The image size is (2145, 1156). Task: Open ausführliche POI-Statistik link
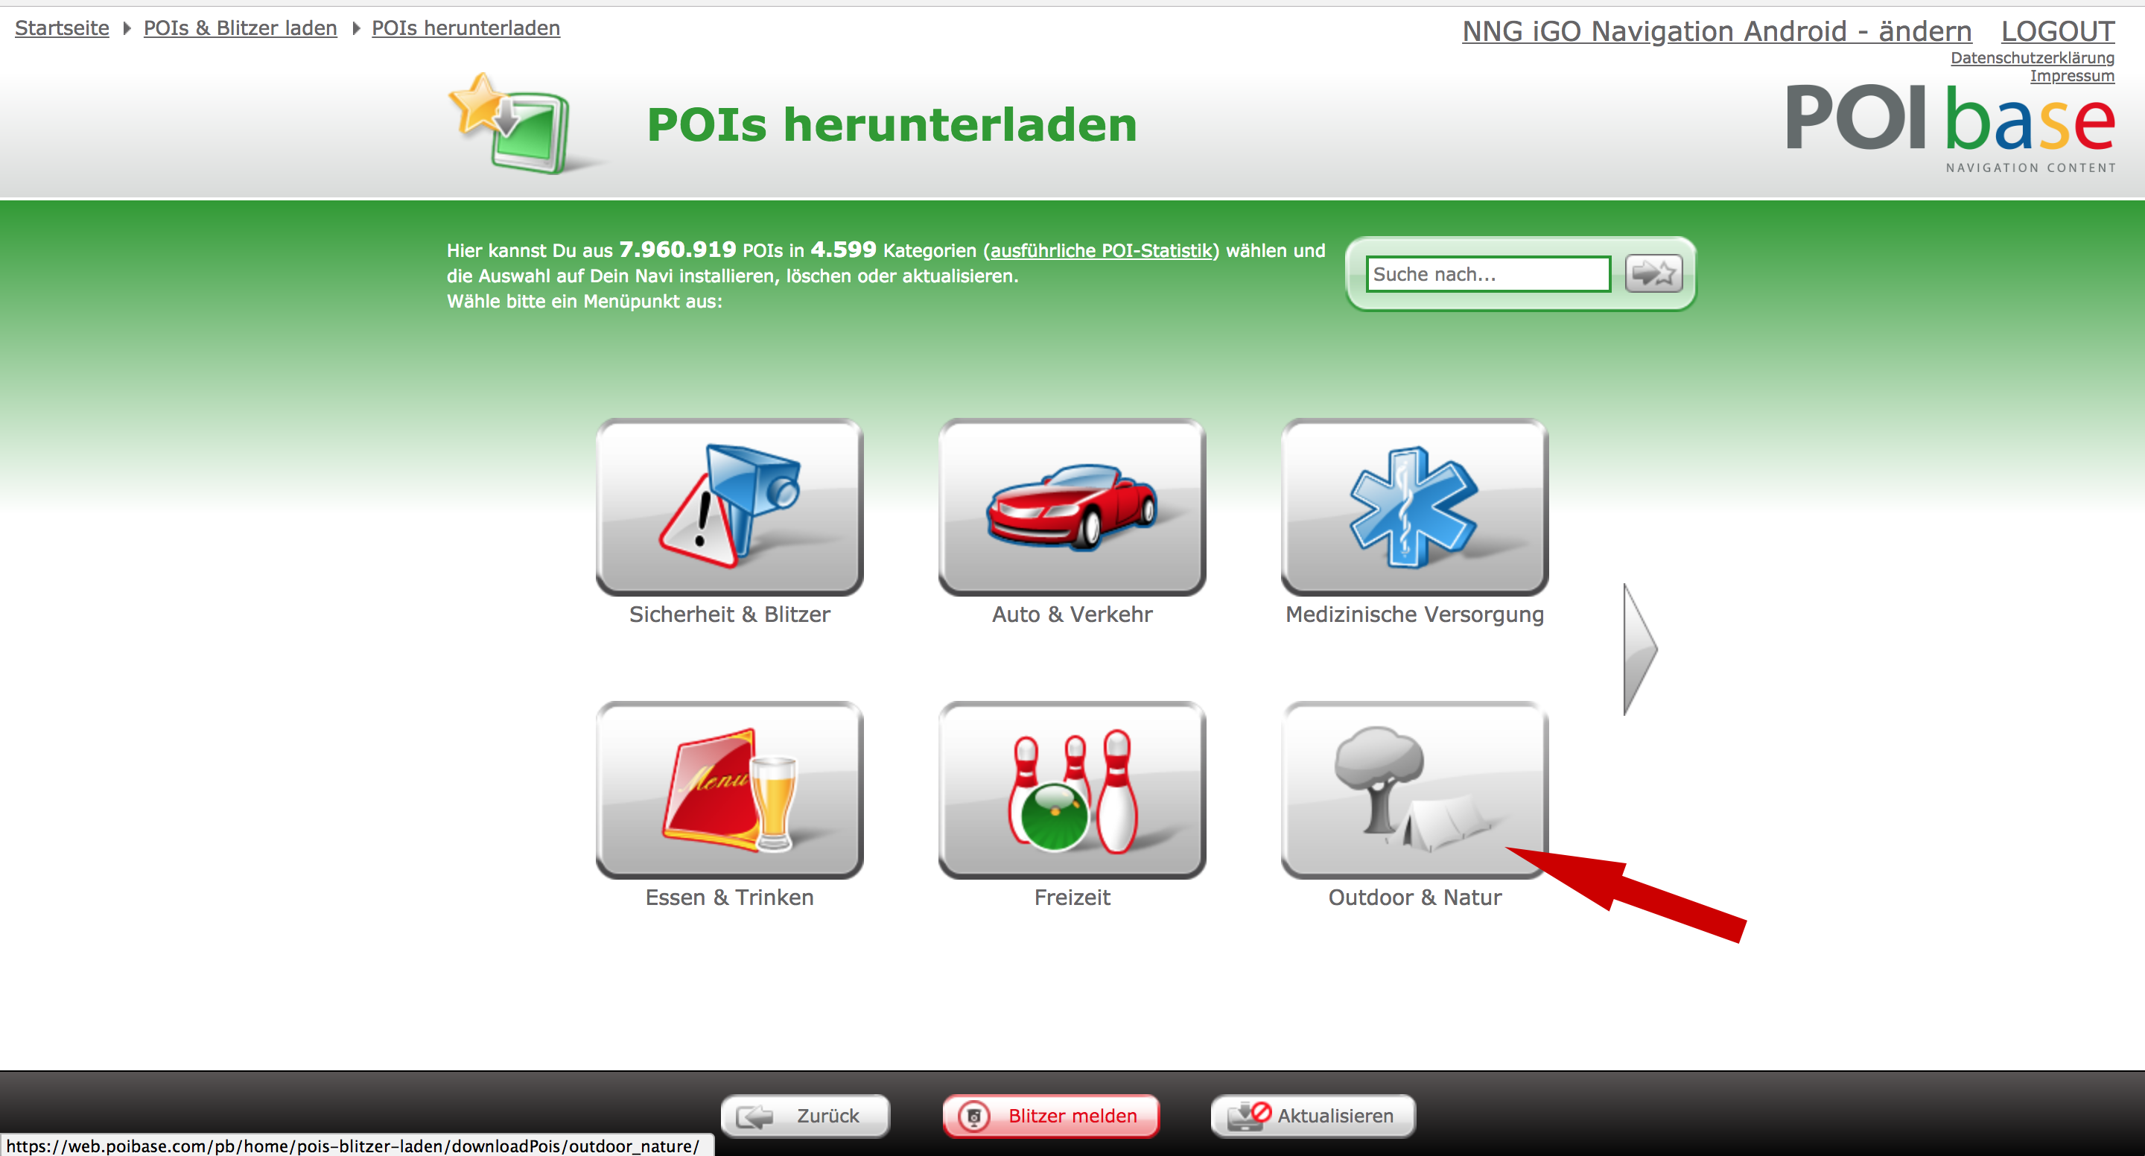coord(1101,251)
